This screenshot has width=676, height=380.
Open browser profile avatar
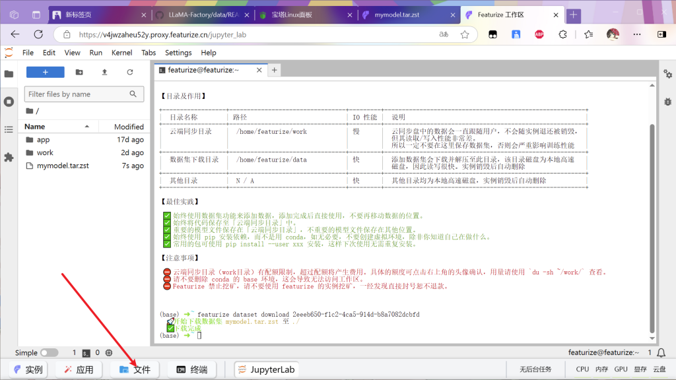pyautogui.click(x=613, y=34)
